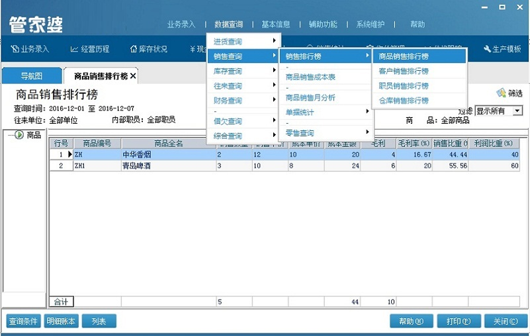Image resolution: width=530 pixels, height=336 pixels.
Task: Expand the 零售查询 submenu
Action: [326, 133]
